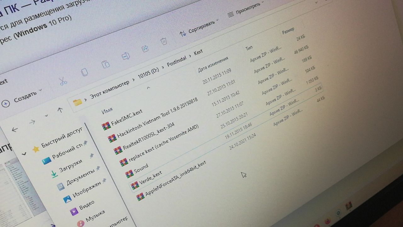Viewport: 403px width, 227px height.
Task: Select the Verde_kext archive
Action: pos(146,179)
